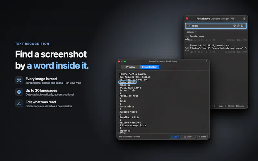The width and height of the screenshot is (258, 161).
Task: Click the Pastel de nata line
Action: (x=129, y=96)
